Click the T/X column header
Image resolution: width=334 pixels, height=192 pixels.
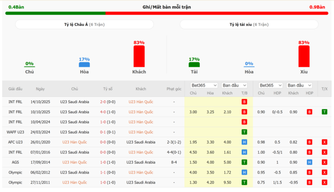[324, 89]
